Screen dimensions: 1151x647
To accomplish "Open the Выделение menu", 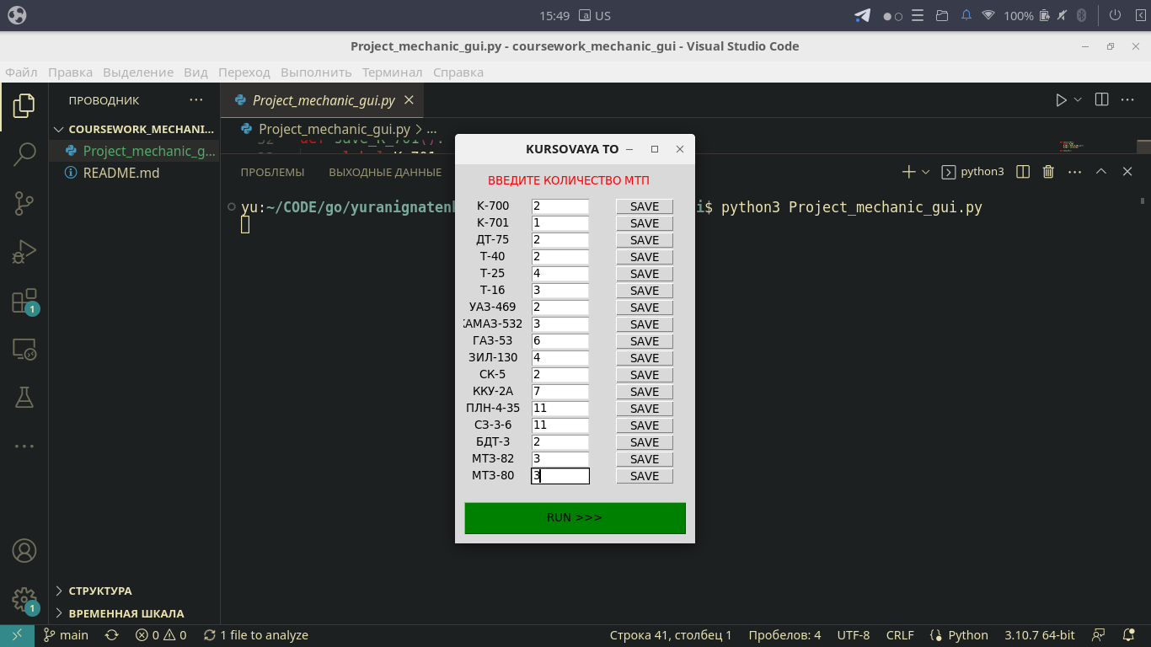I will [138, 72].
